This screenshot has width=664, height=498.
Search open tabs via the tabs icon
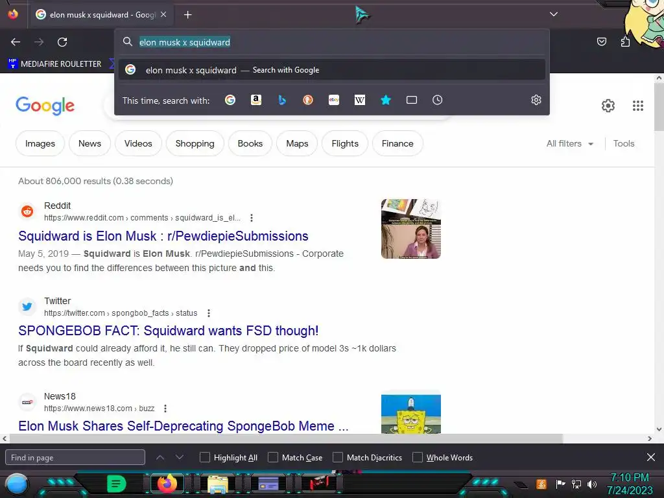412,100
